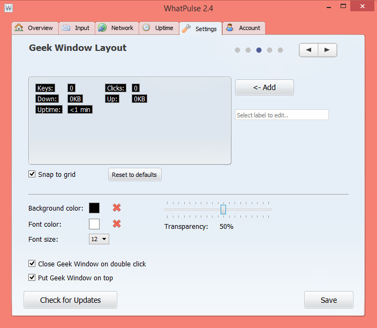This screenshot has width=377, height=328.
Task: Select the Clicks: label in layout
Action: [x=116, y=88]
